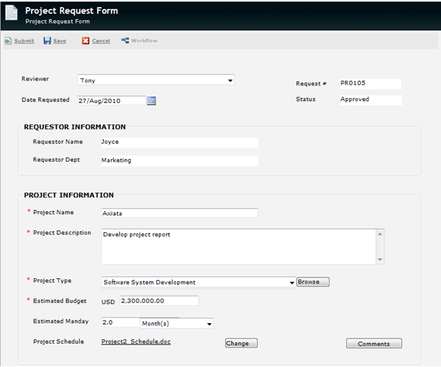This screenshot has height=367, width=441.
Task: Open the Month(s) unit dropdown
Action: [x=177, y=323]
